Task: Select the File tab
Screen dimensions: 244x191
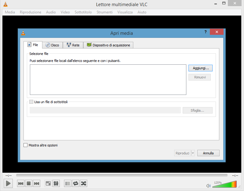Action: coord(33,45)
